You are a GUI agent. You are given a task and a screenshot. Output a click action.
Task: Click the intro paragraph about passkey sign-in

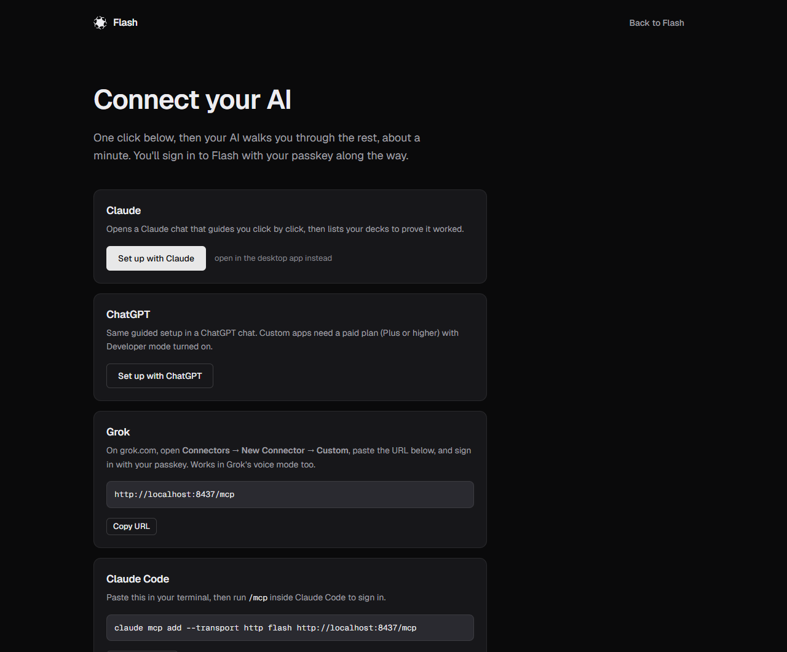pyautogui.click(x=257, y=146)
